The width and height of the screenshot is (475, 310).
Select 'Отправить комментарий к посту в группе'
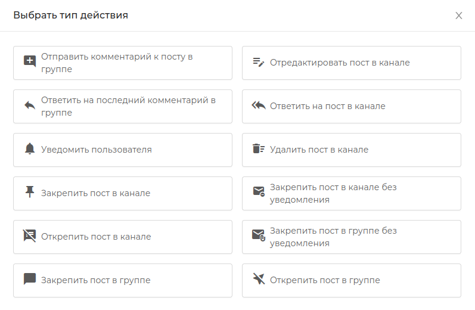pyautogui.click(x=123, y=63)
